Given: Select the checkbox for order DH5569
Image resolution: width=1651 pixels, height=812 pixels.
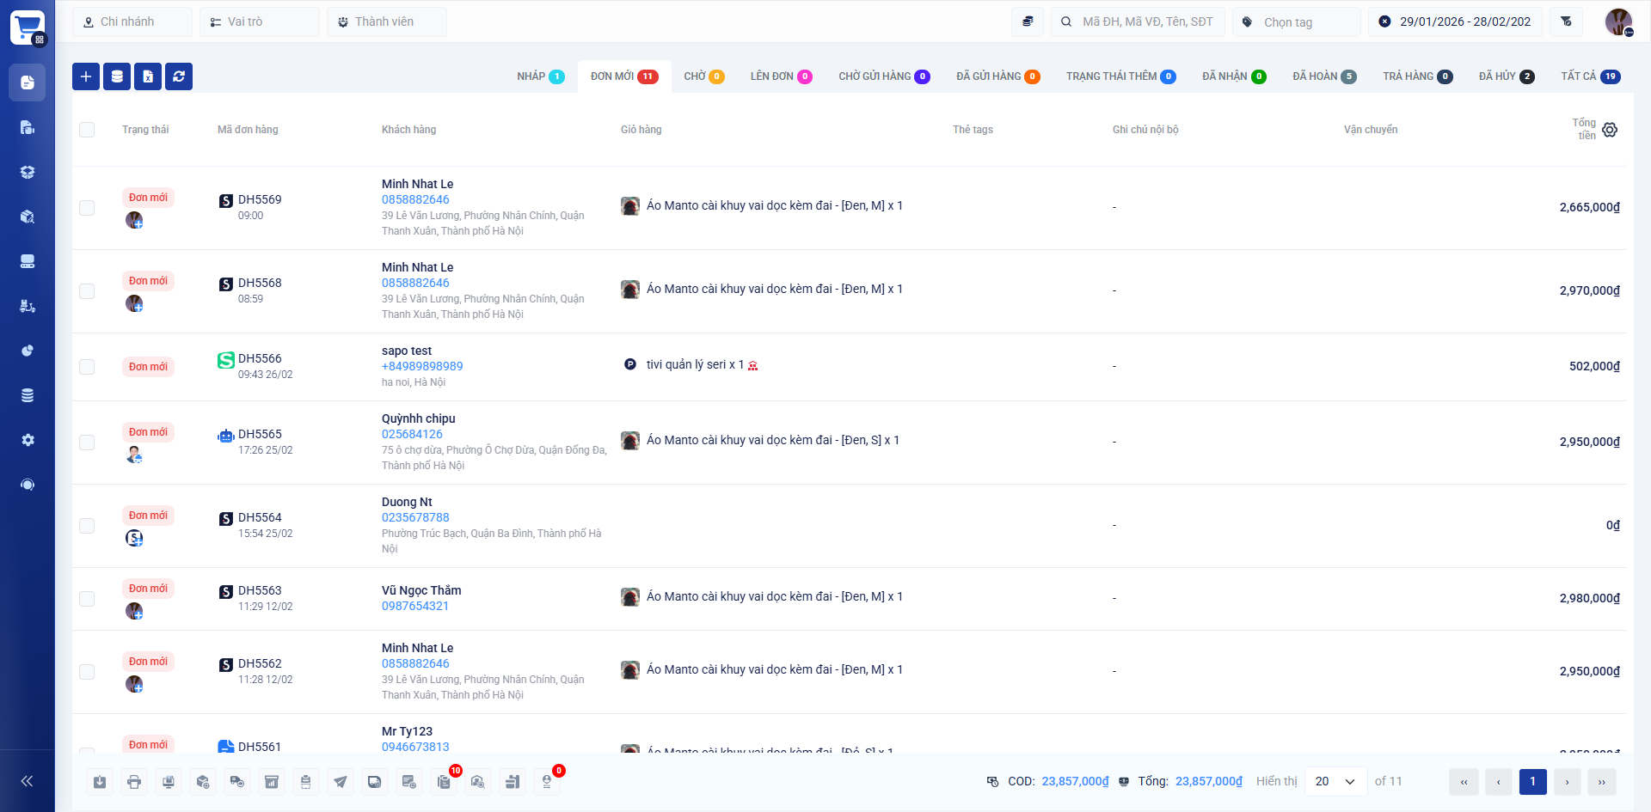Looking at the screenshot, I should click(87, 208).
